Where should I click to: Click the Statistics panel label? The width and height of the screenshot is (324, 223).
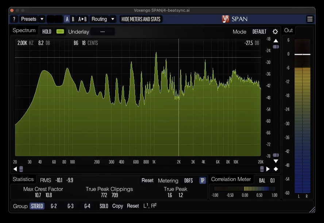23,179
